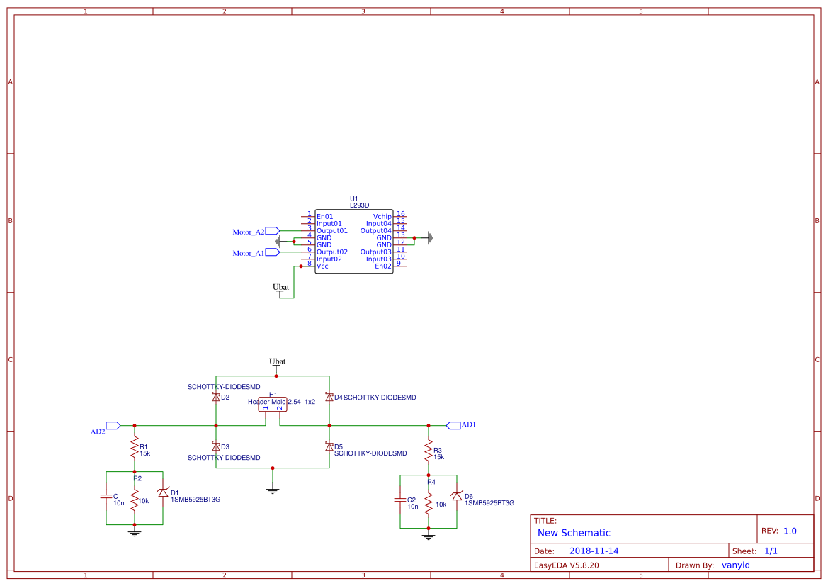The width and height of the screenshot is (828, 586).
Task: Select capacitor C1 10n
Action: click(106, 496)
